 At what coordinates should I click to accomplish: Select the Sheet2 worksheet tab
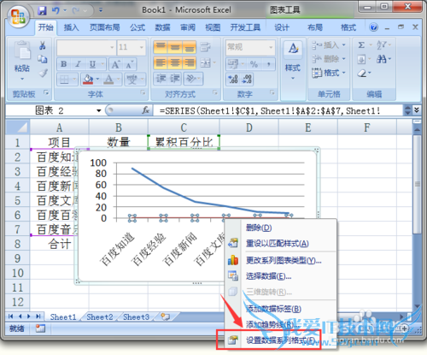pos(100,317)
